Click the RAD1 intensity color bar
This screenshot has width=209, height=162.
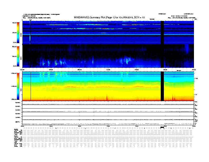(x=18, y=56)
